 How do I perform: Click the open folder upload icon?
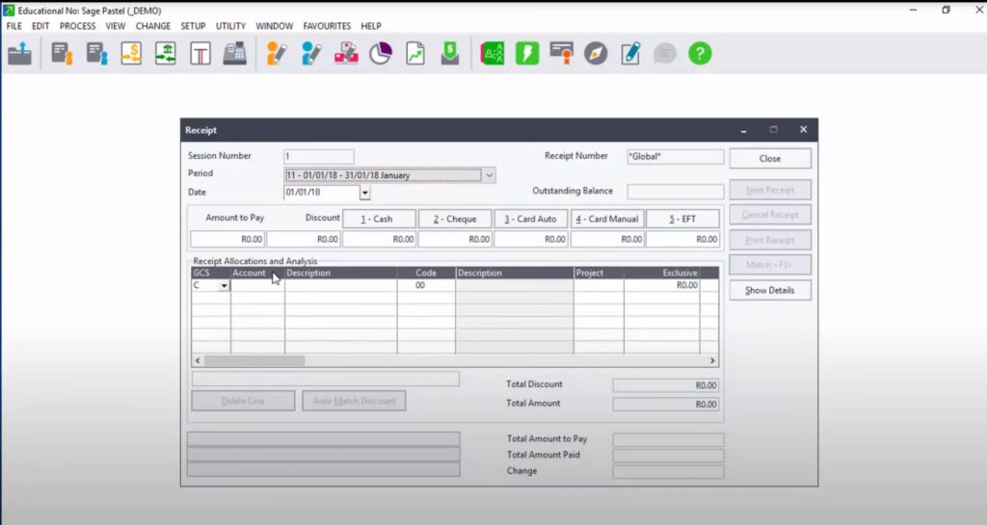[19, 54]
